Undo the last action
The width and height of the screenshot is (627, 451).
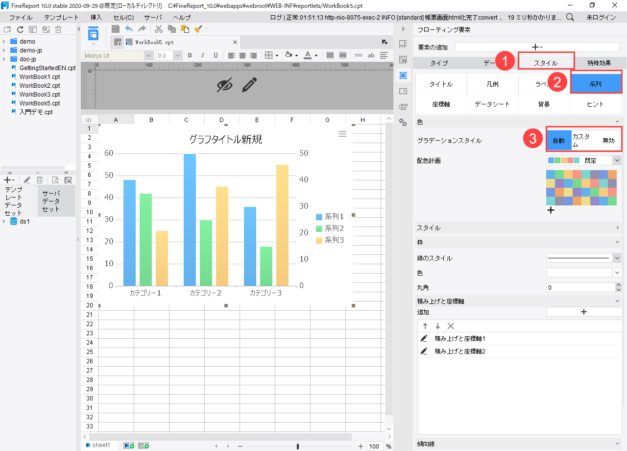[129, 29]
